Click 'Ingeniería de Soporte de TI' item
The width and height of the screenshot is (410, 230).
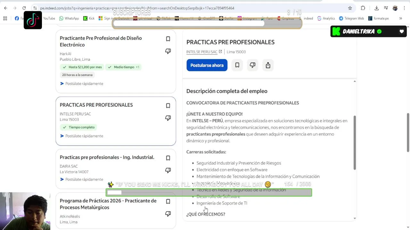222,203
